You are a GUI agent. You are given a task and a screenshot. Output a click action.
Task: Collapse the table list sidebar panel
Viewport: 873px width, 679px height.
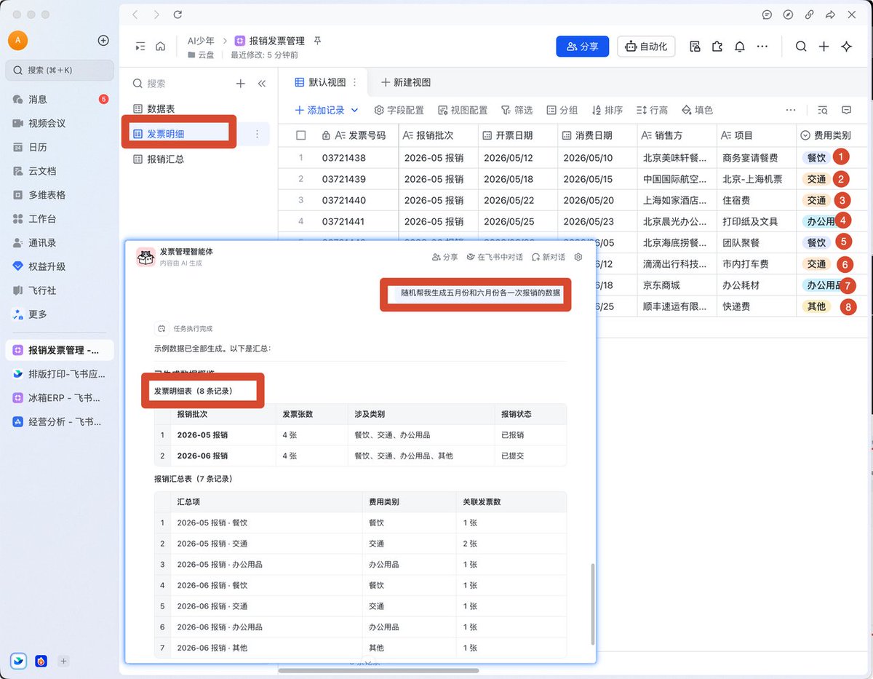262,84
